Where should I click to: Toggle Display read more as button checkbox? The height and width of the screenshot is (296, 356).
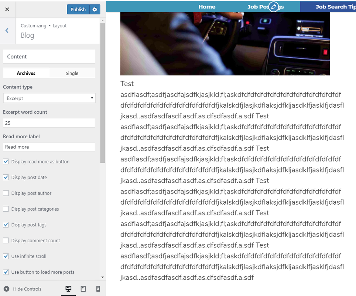click(6, 162)
